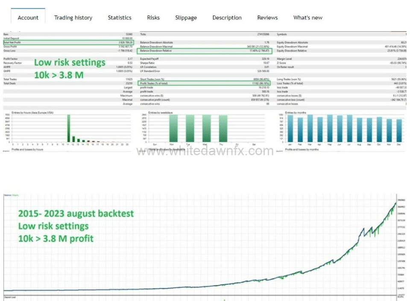Select the Statistics tab
Image resolution: width=410 pixels, height=301 pixels.
coord(120,18)
